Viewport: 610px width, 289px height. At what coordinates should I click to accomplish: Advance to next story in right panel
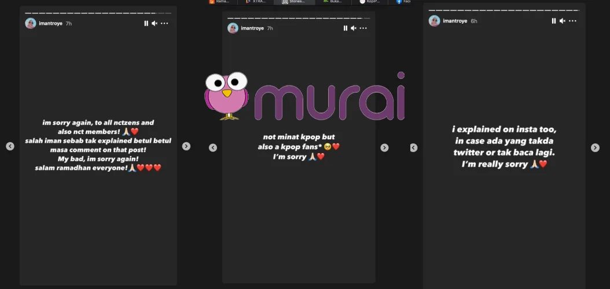(x=595, y=148)
